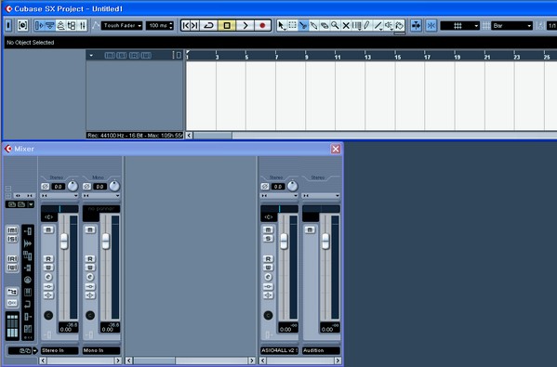Choose the Glue tool in toolbar
557x367 pixels.
tap(313, 26)
